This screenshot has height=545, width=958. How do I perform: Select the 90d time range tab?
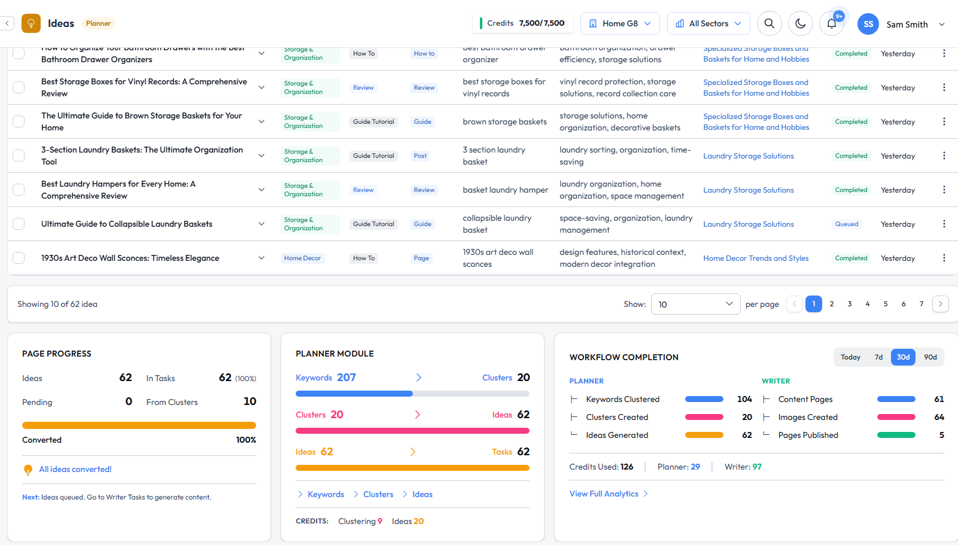pyautogui.click(x=930, y=357)
